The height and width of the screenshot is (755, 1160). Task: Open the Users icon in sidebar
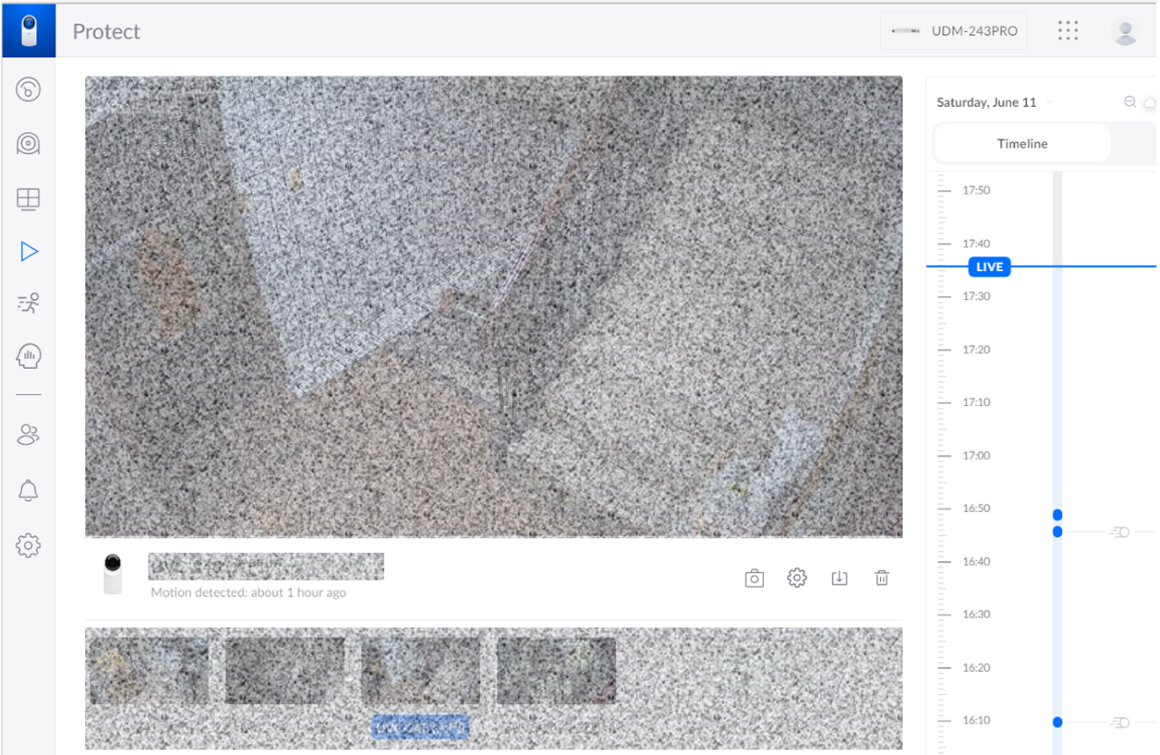coord(29,435)
